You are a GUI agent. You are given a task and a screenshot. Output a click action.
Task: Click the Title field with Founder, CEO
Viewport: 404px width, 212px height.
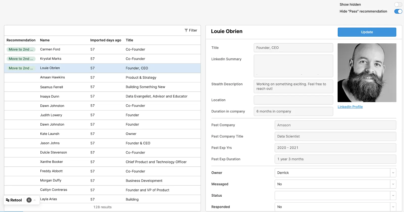pyautogui.click(x=293, y=48)
